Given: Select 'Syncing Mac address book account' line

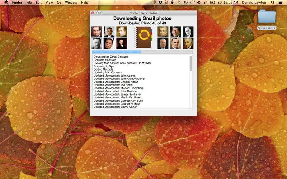Looking at the screenshot, I should click(x=122, y=63).
